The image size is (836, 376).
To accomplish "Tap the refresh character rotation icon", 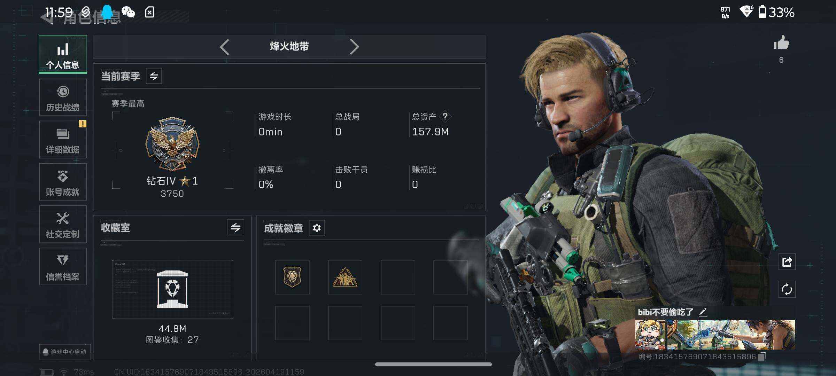I will pyautogui.click(x=787, y=289).
